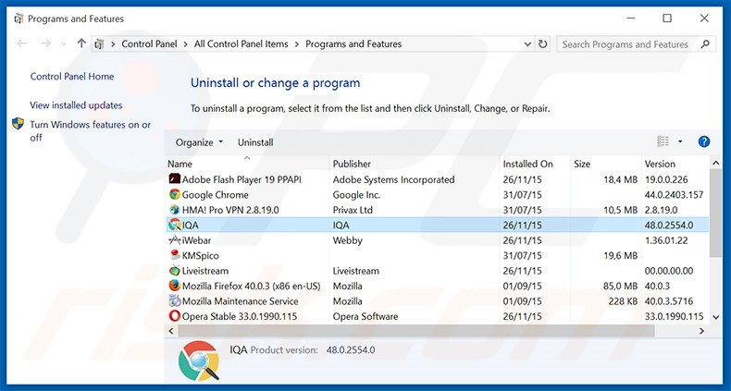Open the recent locations dropdown arrow
This screenshot has height=391, width=731.
coord(64,44)
